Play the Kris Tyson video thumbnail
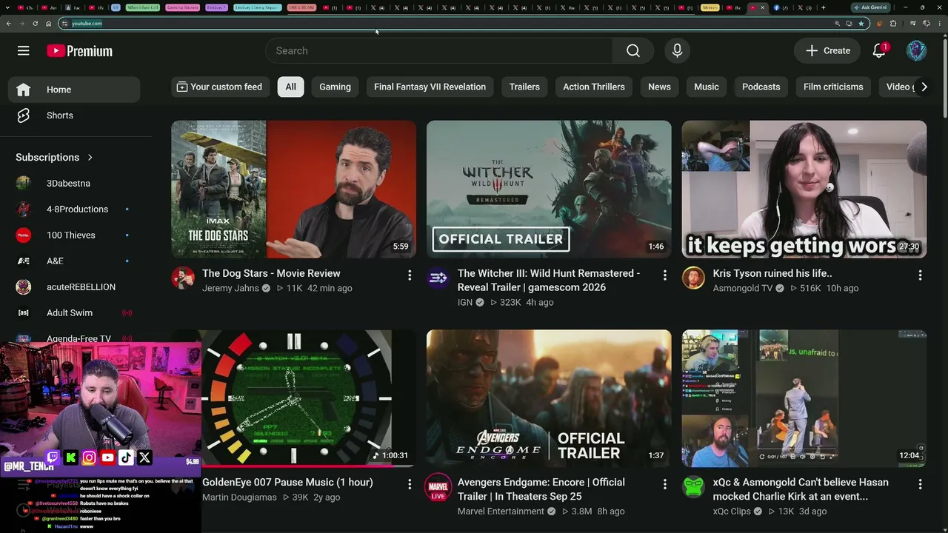This screenshot has width=948, height=533. (804, 190)
